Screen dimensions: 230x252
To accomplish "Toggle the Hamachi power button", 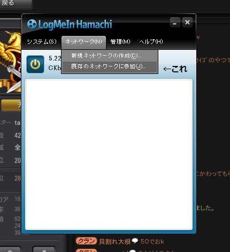I will 35,64.
